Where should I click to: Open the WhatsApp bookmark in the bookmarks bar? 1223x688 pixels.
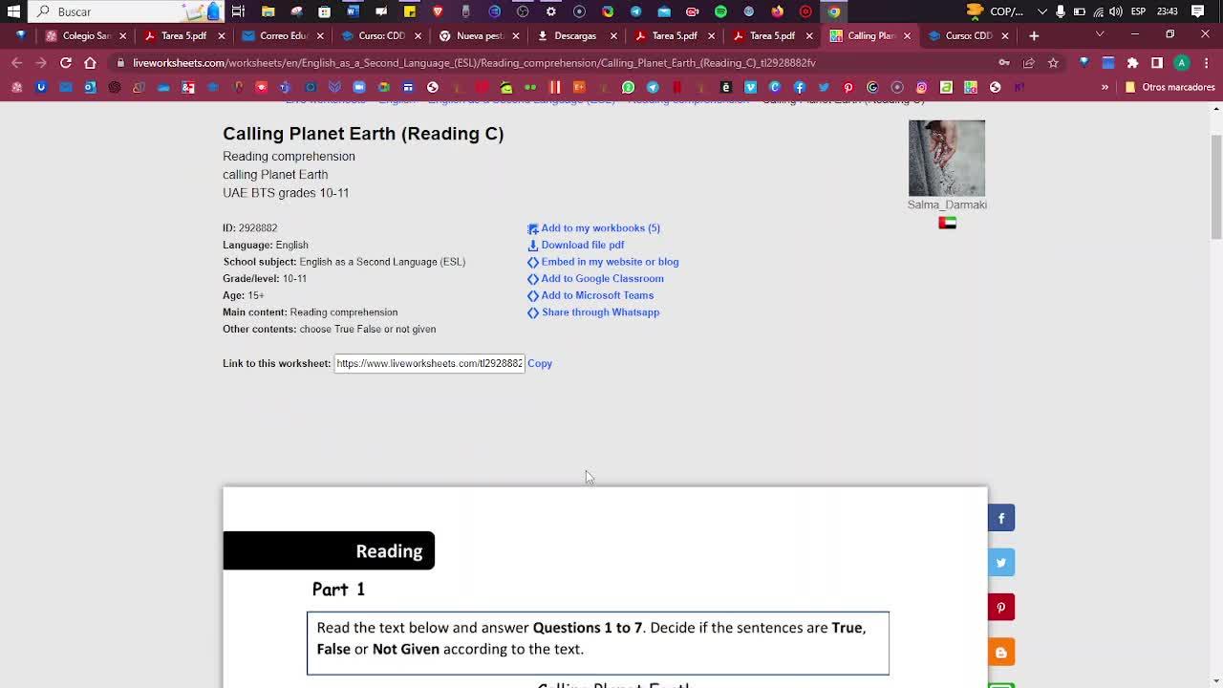628,87
